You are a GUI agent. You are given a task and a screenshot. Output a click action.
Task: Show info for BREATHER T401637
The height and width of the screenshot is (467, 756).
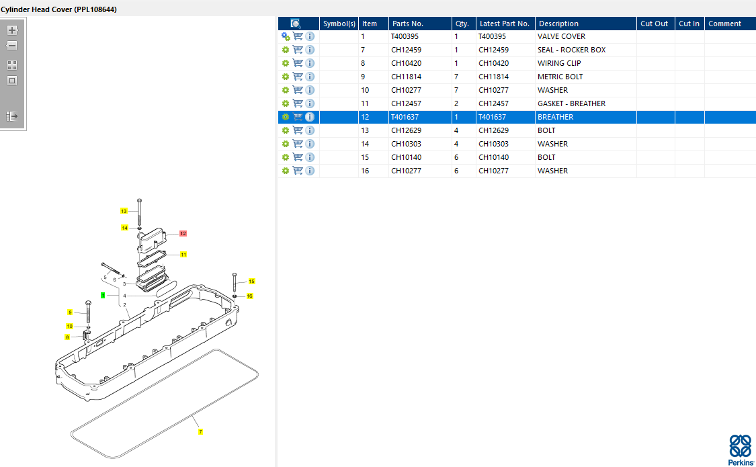pos(310,117)
